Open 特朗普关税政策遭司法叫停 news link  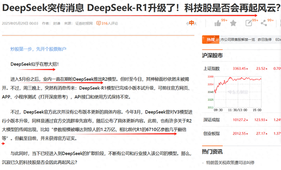point(230,163)
